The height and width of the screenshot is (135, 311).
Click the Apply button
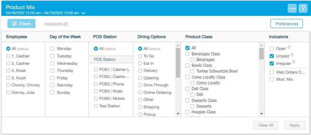point(294,125)
